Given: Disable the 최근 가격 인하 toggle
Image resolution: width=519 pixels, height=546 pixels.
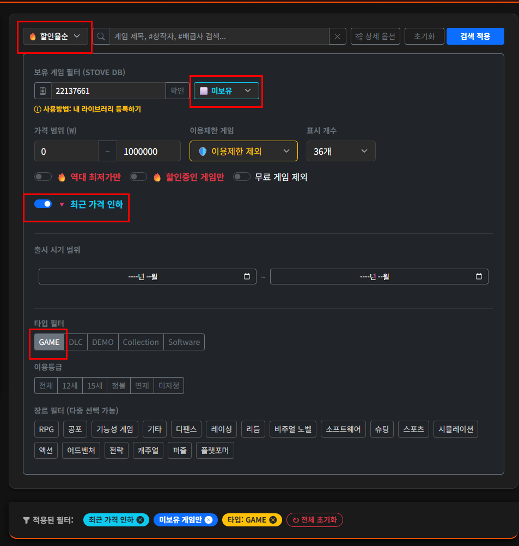Looking at the screenshot, I should click(43, 204).
